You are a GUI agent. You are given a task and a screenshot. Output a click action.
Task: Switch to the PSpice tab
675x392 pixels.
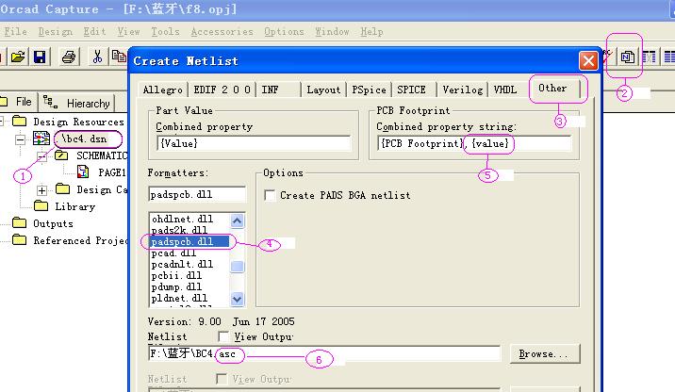tap(369, 90)
